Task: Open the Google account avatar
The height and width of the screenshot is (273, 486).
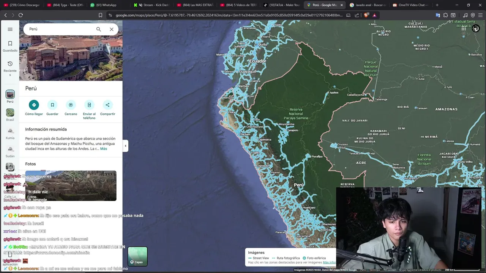Action: (476, 29)
